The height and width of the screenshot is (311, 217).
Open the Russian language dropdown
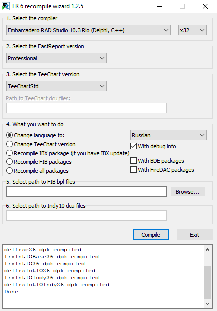point(168,135)
